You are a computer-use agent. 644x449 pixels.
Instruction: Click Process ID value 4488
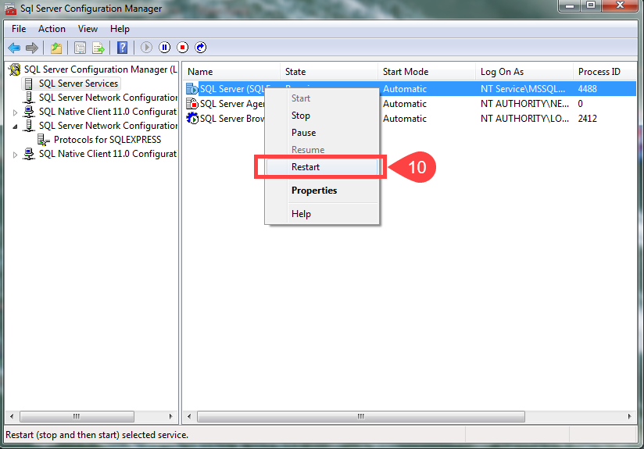[587, 89]
